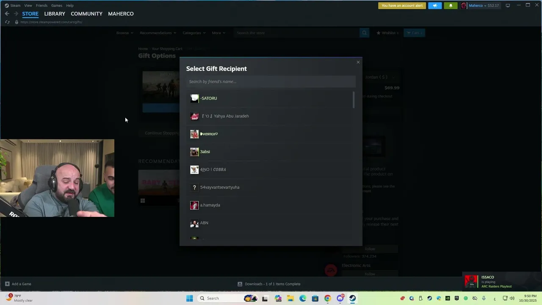Image resolution: width=542 pixels, height=305 pixels.
Task: Click the $52.17 wallet balance
Action: 493,6
